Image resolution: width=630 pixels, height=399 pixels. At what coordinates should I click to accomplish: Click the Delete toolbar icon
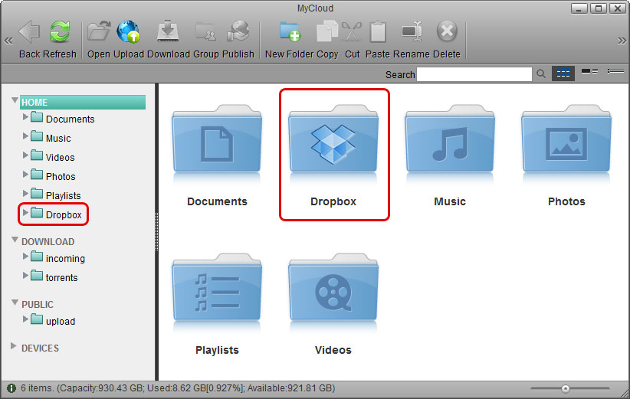pyautogui.click(x=446, y=32)
